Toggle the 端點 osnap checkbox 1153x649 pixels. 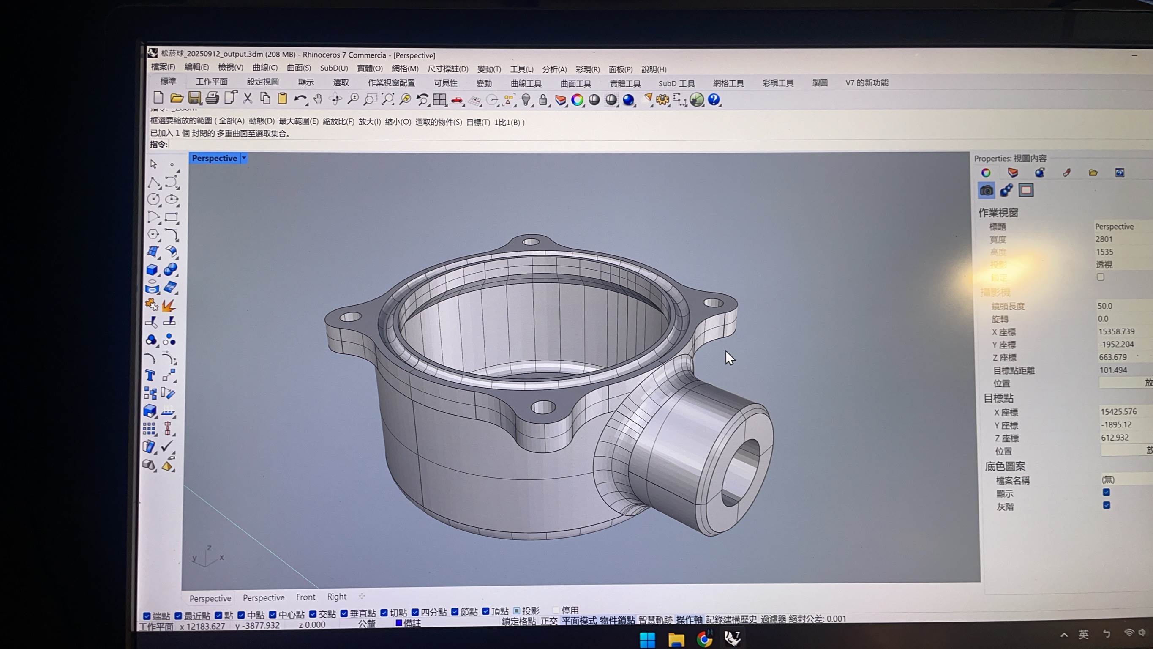(147, 616)
